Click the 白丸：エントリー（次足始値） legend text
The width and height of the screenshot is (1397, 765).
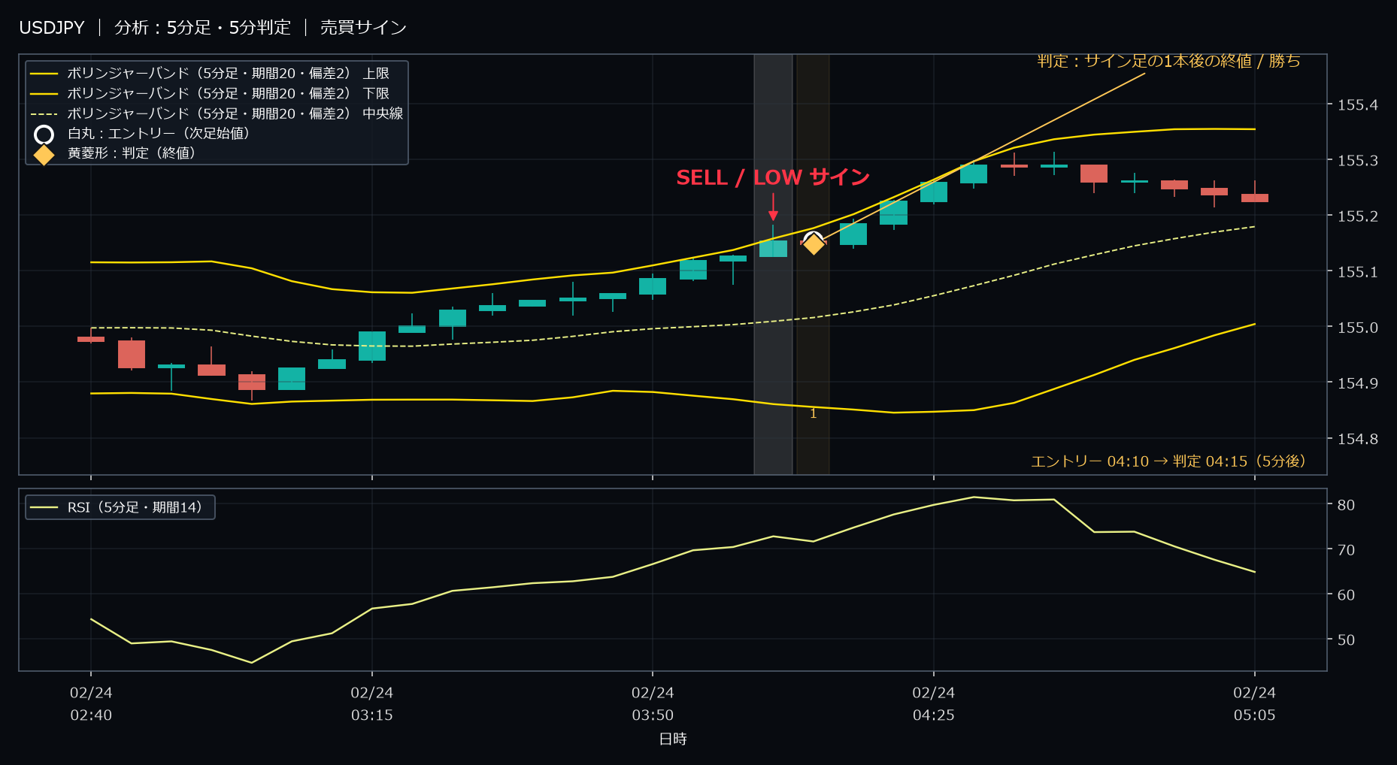159,133
